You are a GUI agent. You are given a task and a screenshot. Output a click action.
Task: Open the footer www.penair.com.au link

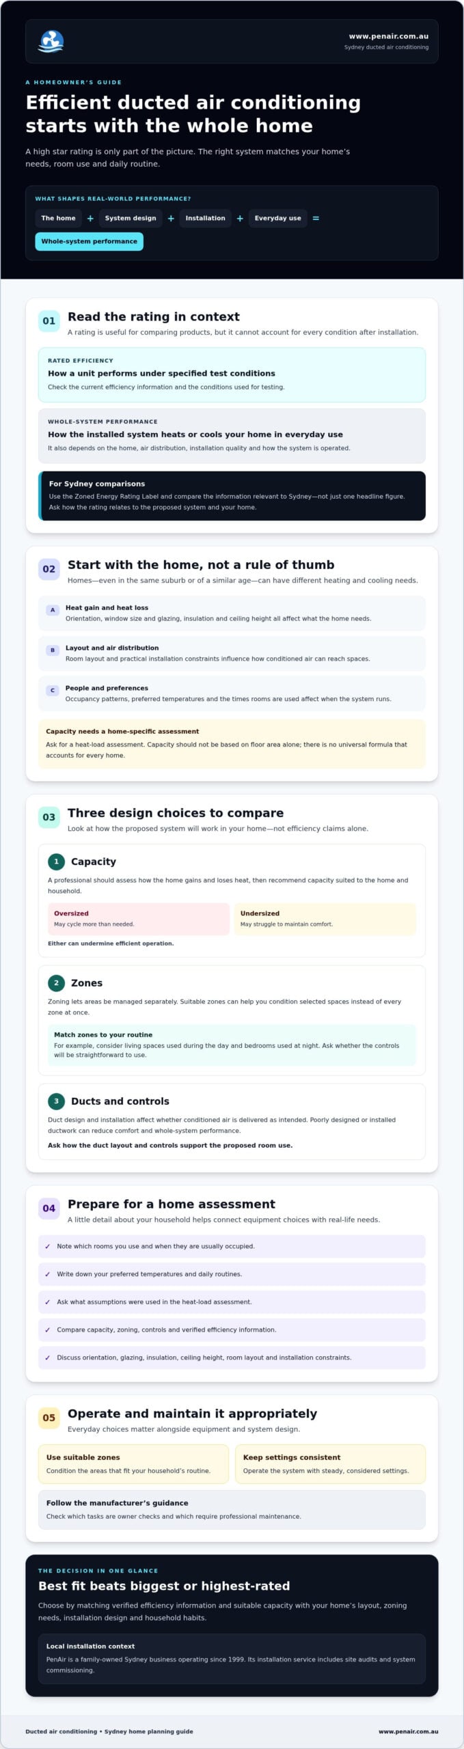coord(408,1731)
